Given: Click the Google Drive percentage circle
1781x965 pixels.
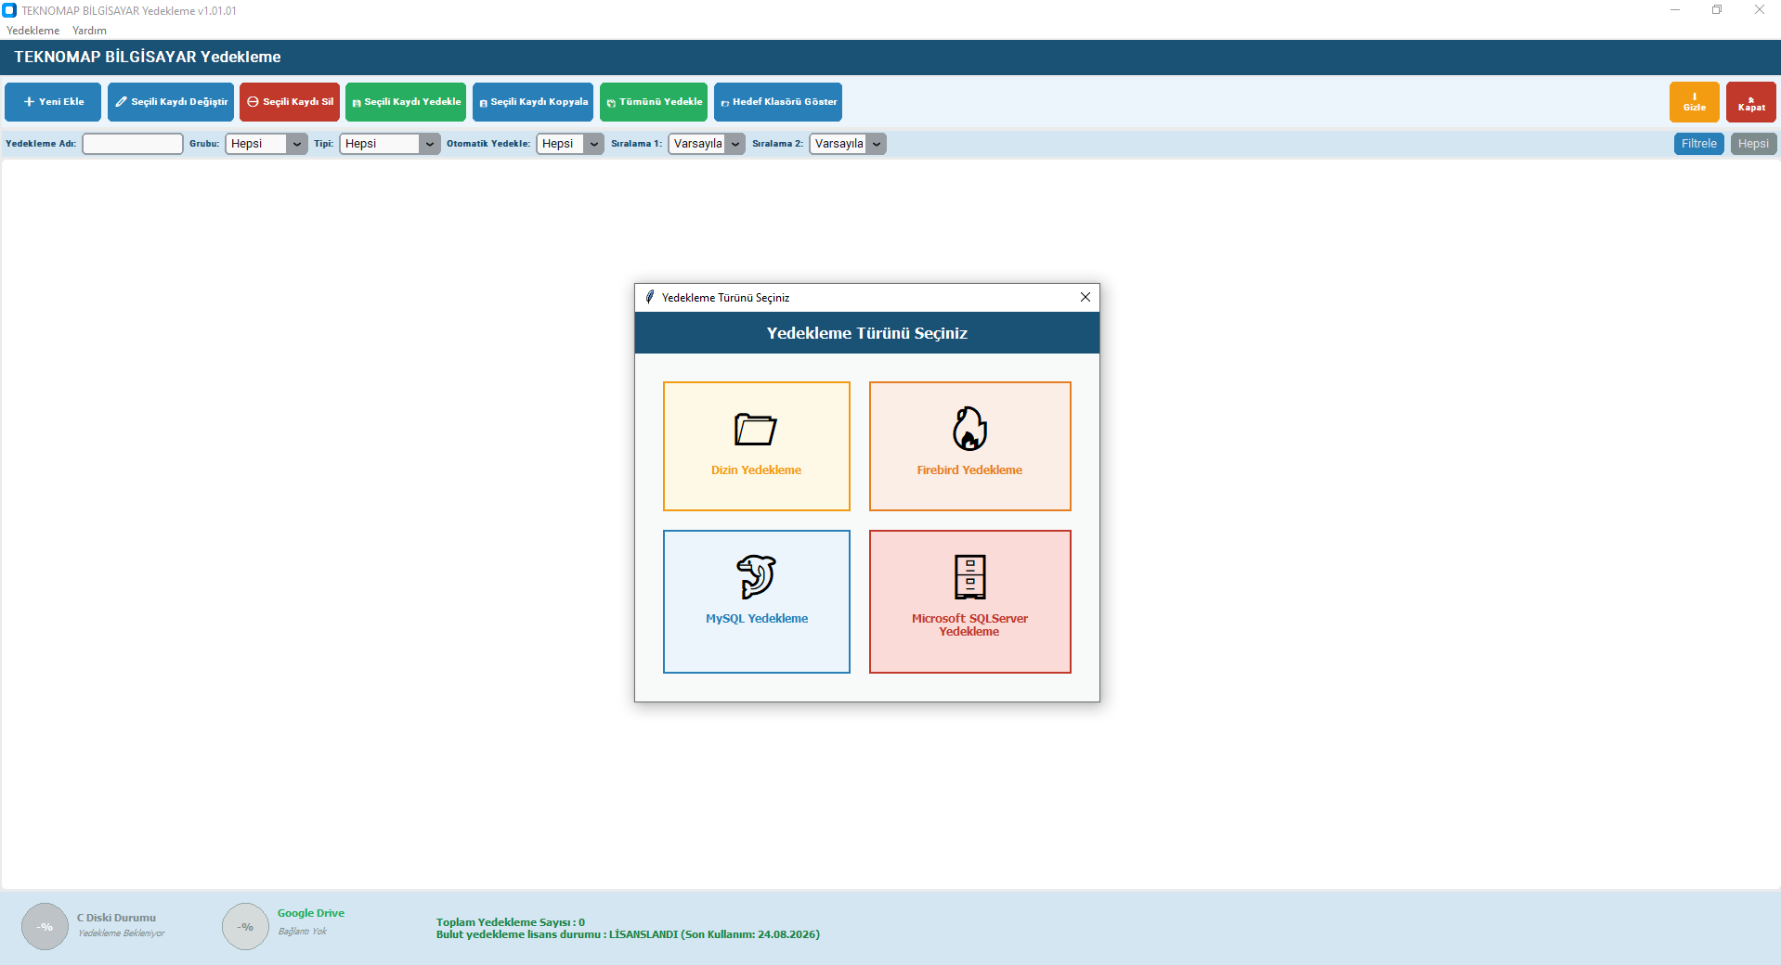Looking at the screenshot, I should [245, 926].
